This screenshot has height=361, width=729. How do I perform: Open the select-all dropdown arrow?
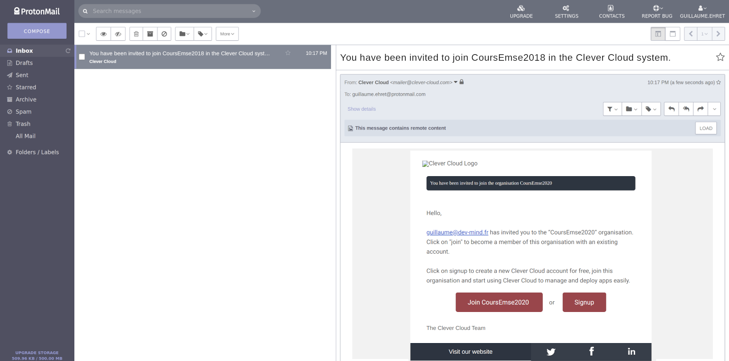88,34
